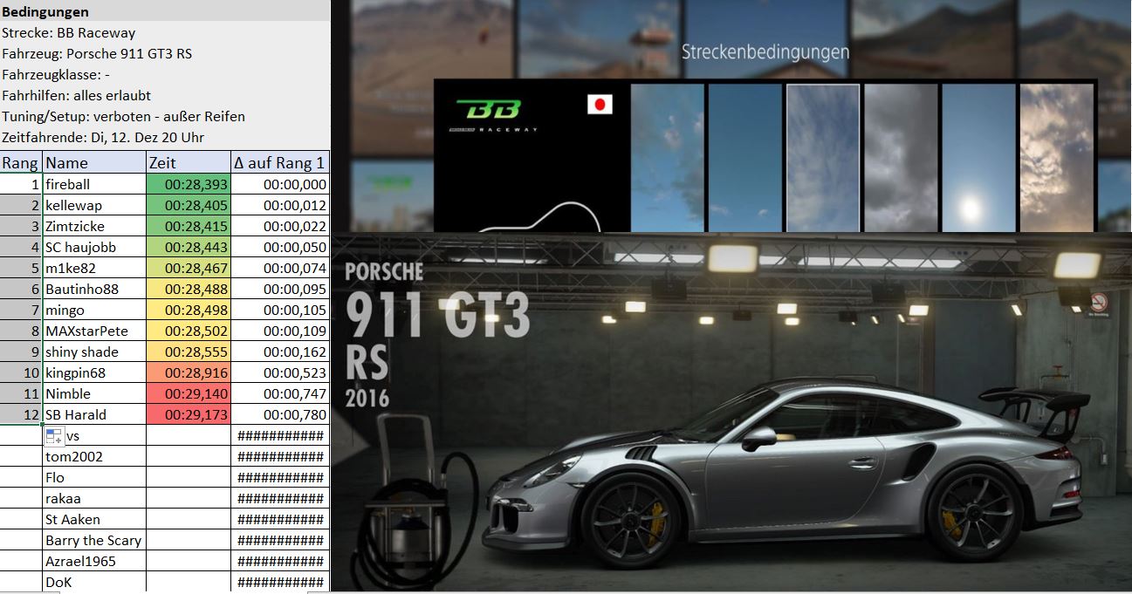
Task: Select the SC haujobb name cell
Action: point(94,247)
